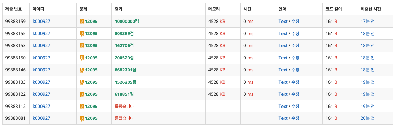Viewport: 396px width, 127px height.
Task: Click 수정 for submission 99888081
Action: [x=295, y=118]
